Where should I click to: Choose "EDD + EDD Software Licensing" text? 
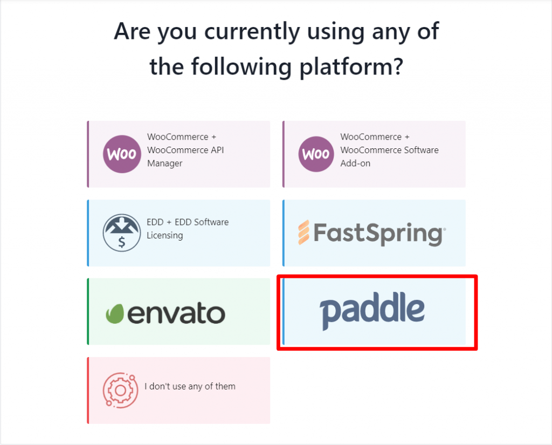click(188, 229)
